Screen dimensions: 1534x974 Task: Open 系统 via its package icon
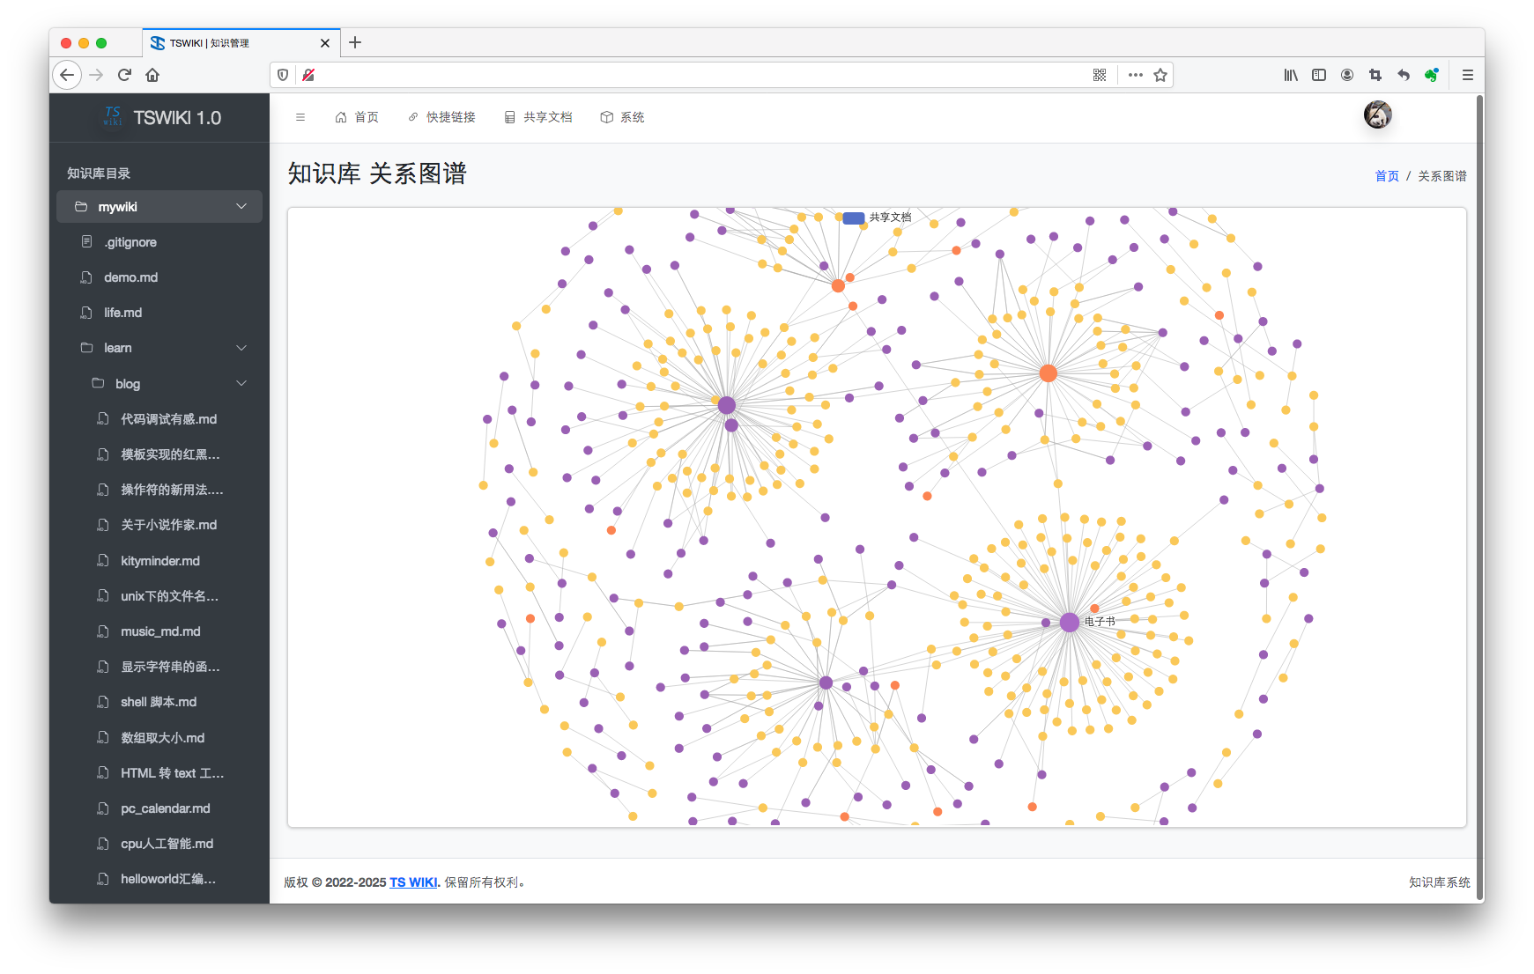pos(606,116)
